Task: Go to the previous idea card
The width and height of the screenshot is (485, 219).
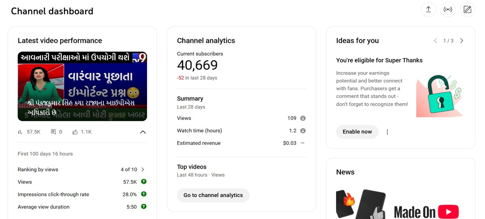Action: click(435, 41)
